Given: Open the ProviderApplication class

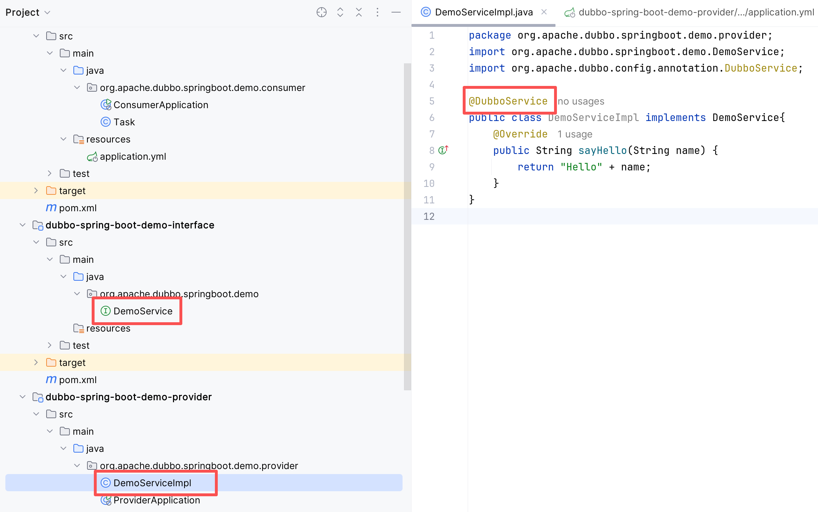Looking at the screenshot, I should coord(156,500).
